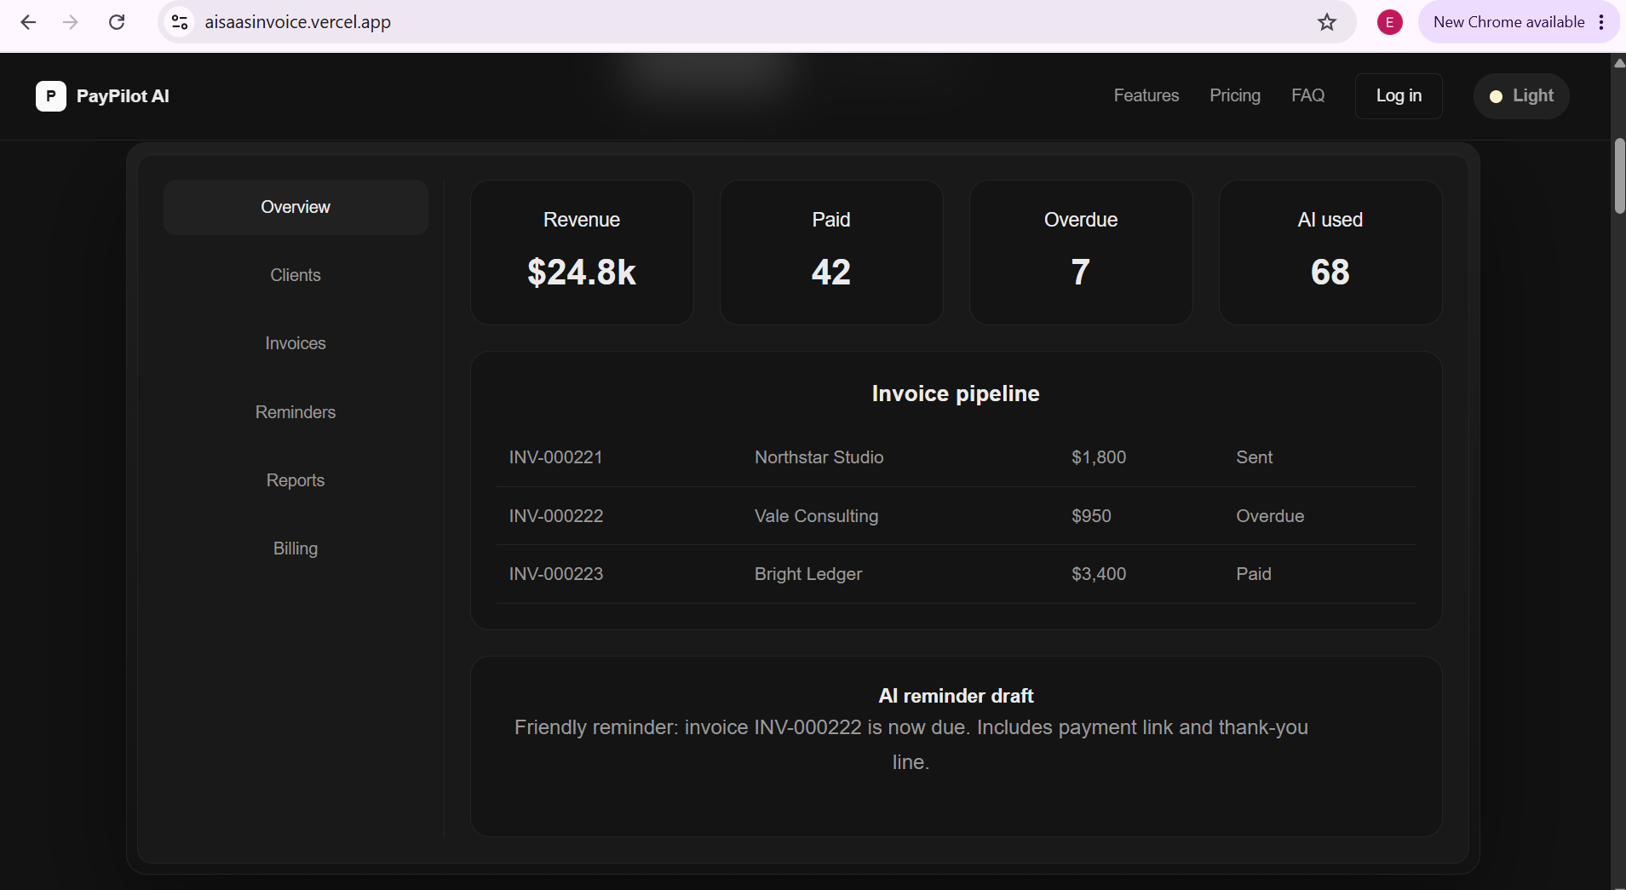Click the $950 amount
Screen dimensions: 1626x890
(x=1091, y=516)
